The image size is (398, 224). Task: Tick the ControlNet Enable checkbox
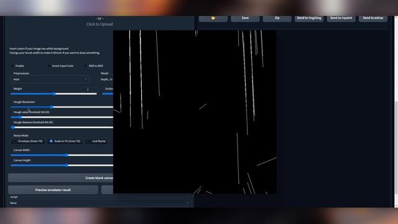click(x=12, y=66)
